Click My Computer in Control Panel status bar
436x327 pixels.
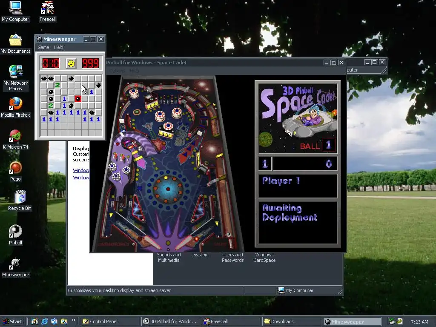pos(296,290)
